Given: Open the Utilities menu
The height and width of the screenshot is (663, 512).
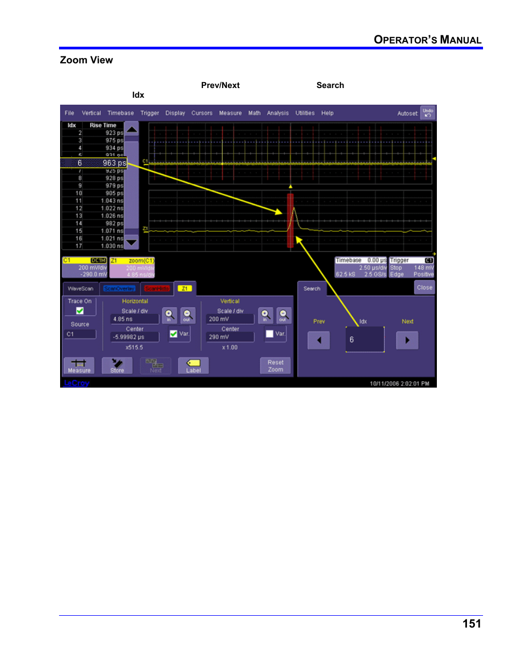Looking at the screenshot, I should click(305, 113).
